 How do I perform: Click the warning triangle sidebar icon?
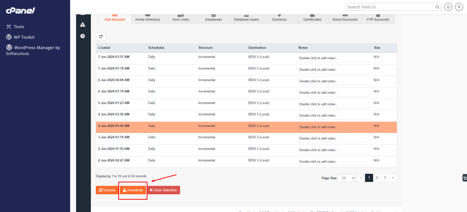click(x=83, y=25)
